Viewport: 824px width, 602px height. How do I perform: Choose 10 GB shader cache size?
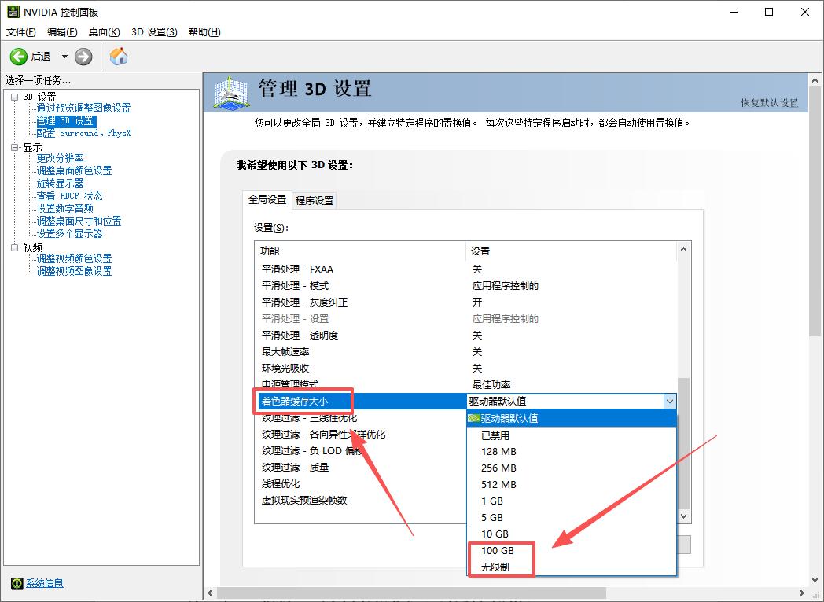click(x=572, y=534)
